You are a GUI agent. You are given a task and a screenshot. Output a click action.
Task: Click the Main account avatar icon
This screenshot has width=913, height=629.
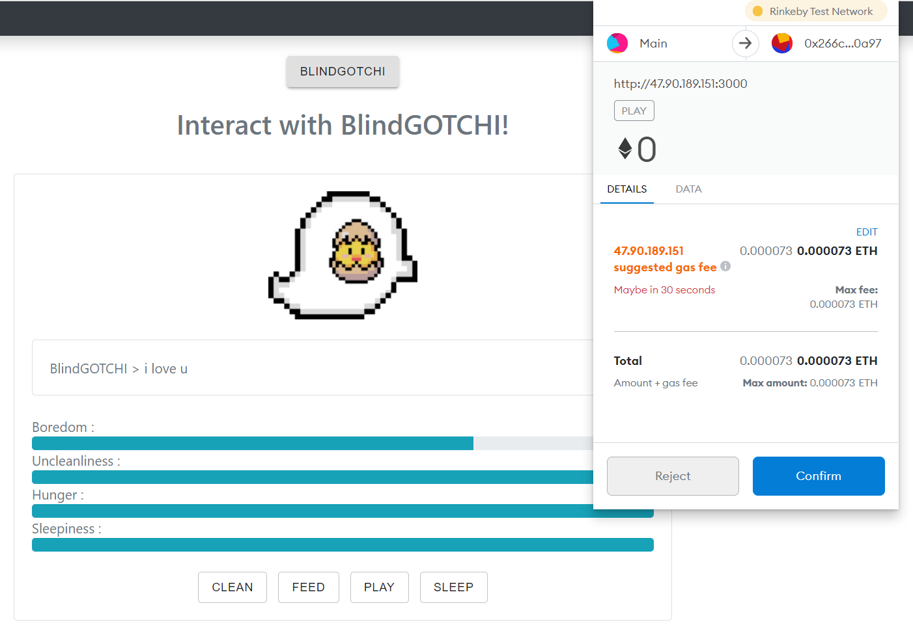pyautogui.click(x=617, y=44)
